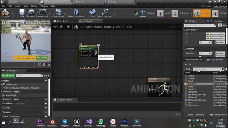
Task: Switch to Anim Preview Edit tab
Action: point(194,60)
